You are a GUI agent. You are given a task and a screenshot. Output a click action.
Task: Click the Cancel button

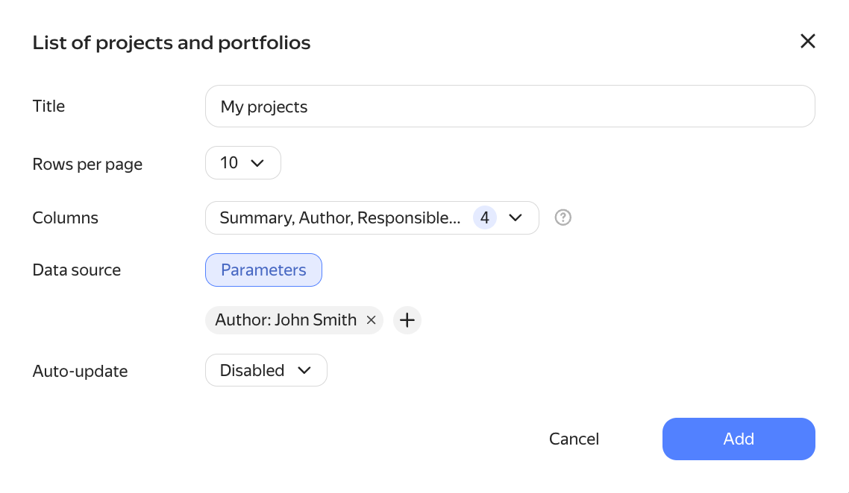[574, 439]
